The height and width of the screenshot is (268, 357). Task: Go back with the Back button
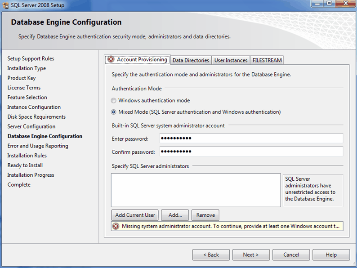(211, 255)
